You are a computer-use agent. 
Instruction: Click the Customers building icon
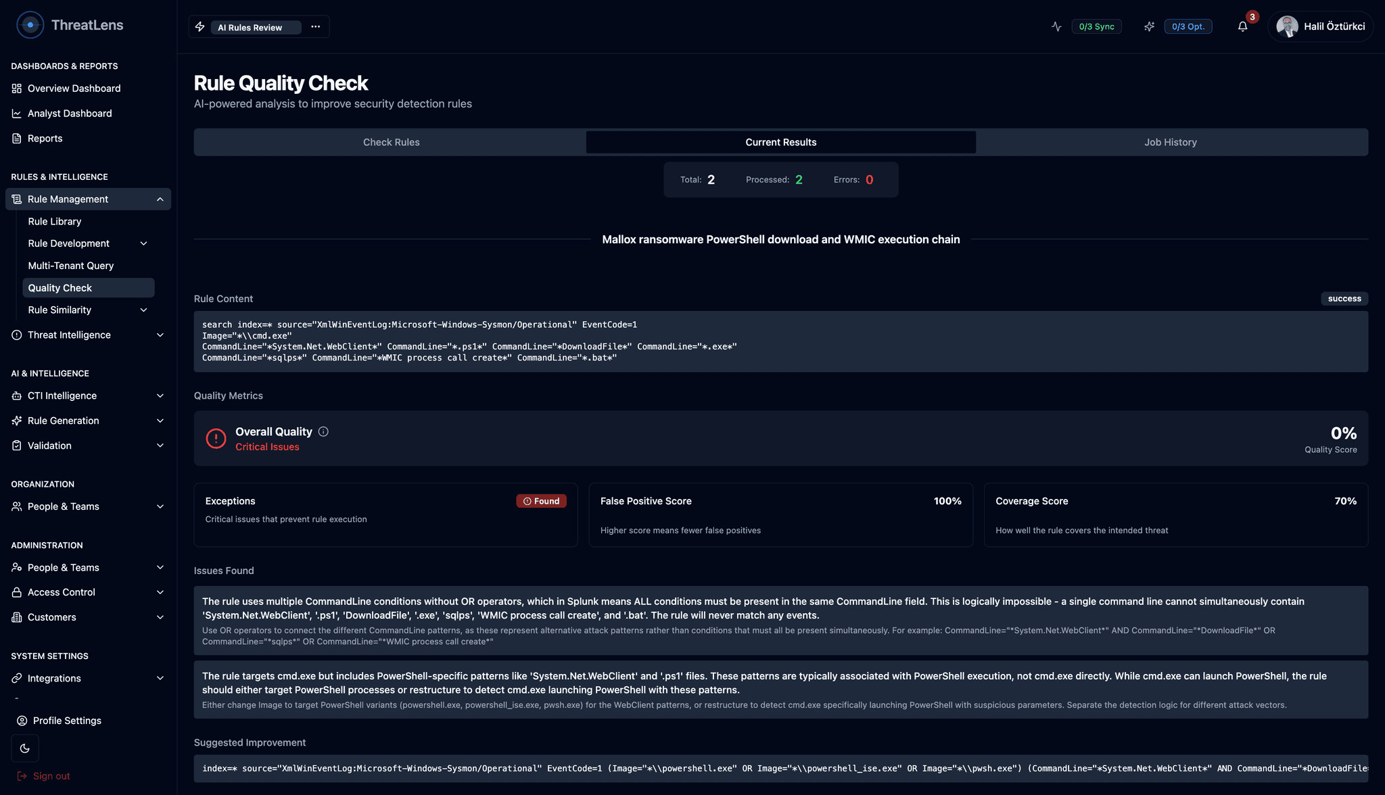click(x=17, y=617)
